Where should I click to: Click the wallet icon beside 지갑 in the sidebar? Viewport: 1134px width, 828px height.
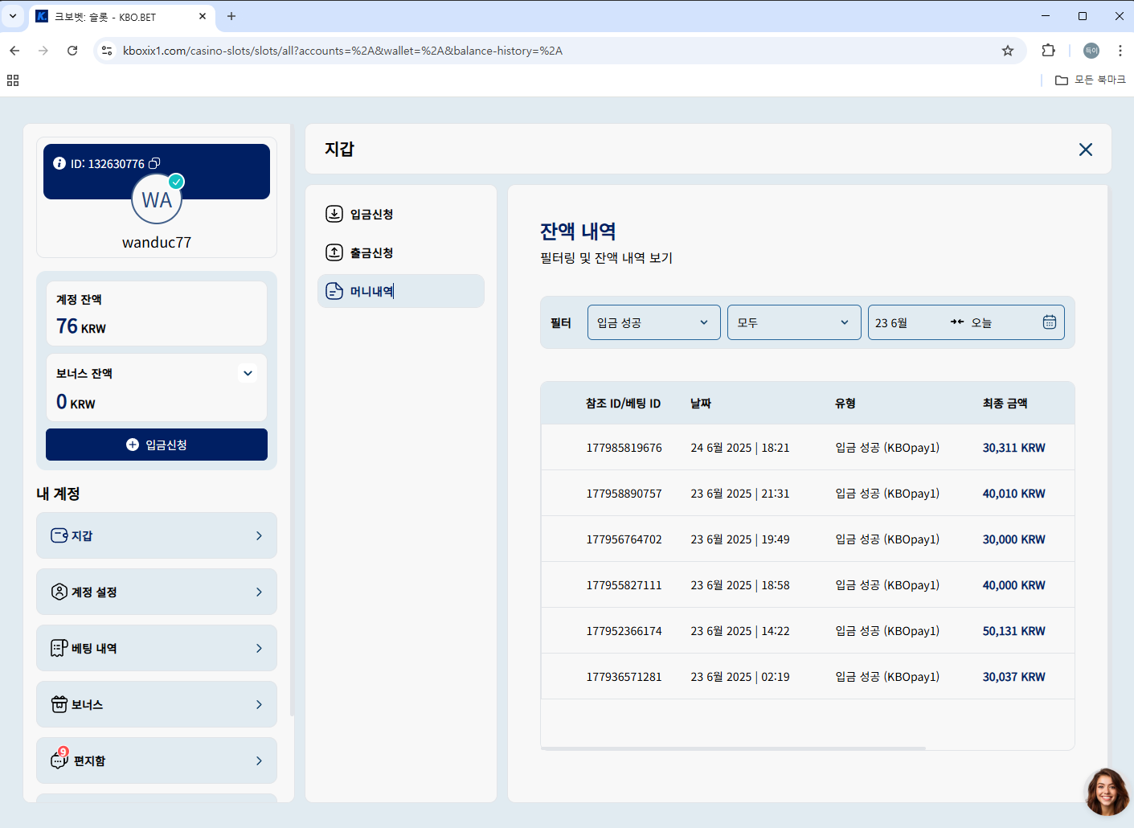point(59,535)
